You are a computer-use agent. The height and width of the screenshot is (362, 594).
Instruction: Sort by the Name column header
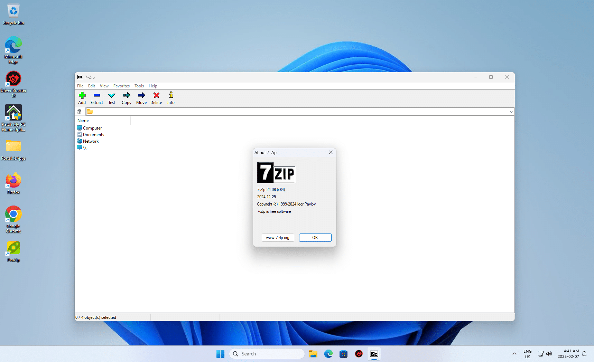pos(103,121)
